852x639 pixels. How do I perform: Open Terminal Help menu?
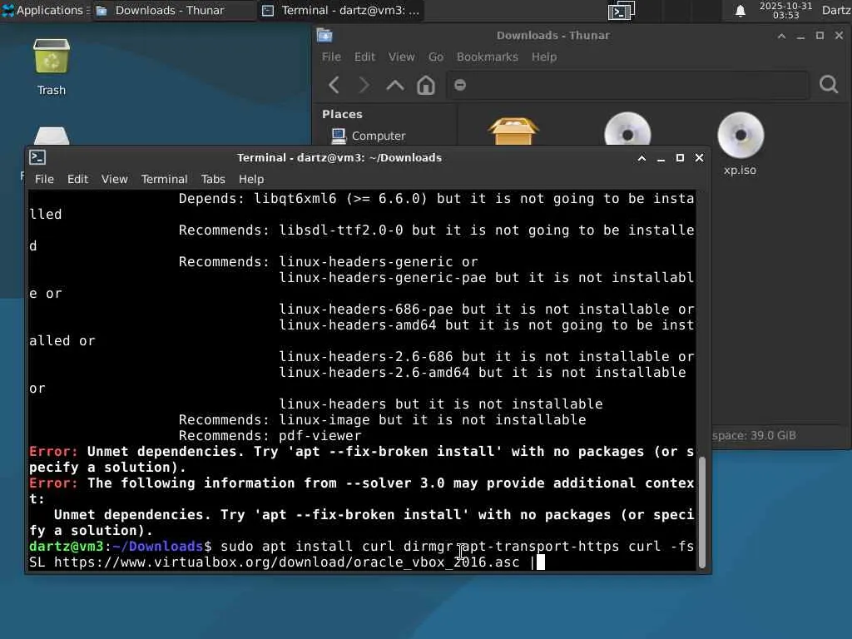251,179
